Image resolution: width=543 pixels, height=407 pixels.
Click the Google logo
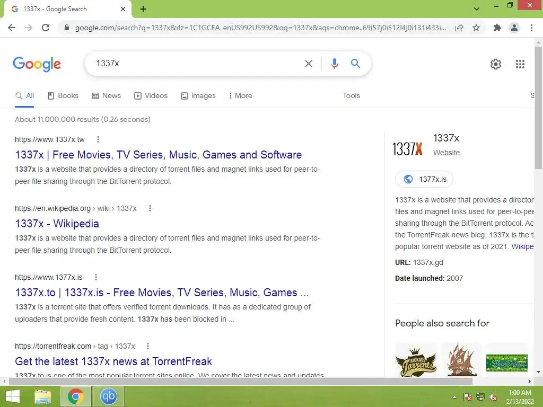37,64
